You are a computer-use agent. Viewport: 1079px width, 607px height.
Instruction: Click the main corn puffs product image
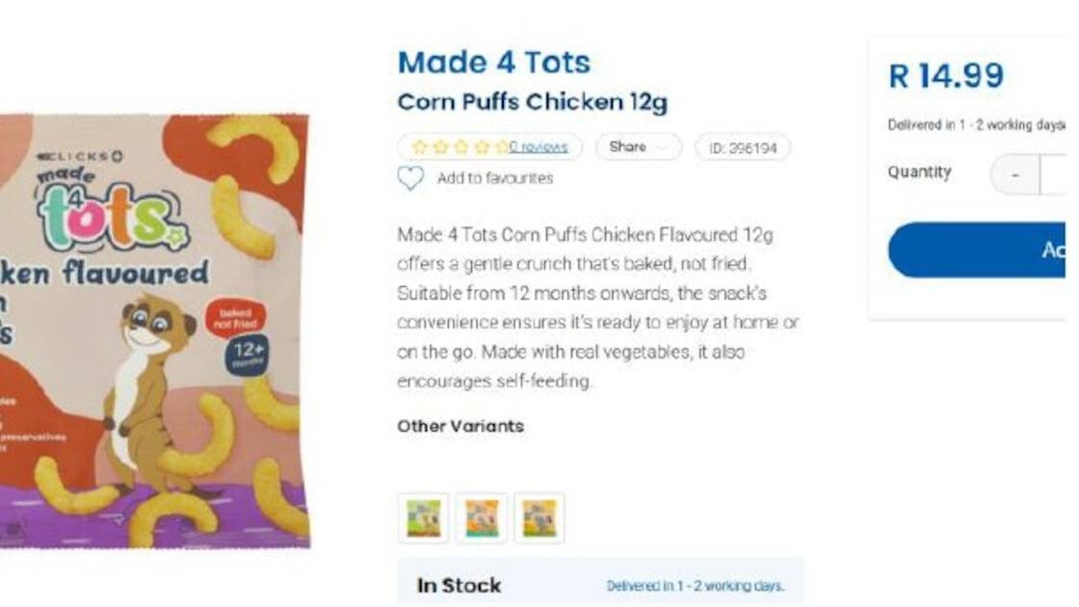[x=154, y=328]
